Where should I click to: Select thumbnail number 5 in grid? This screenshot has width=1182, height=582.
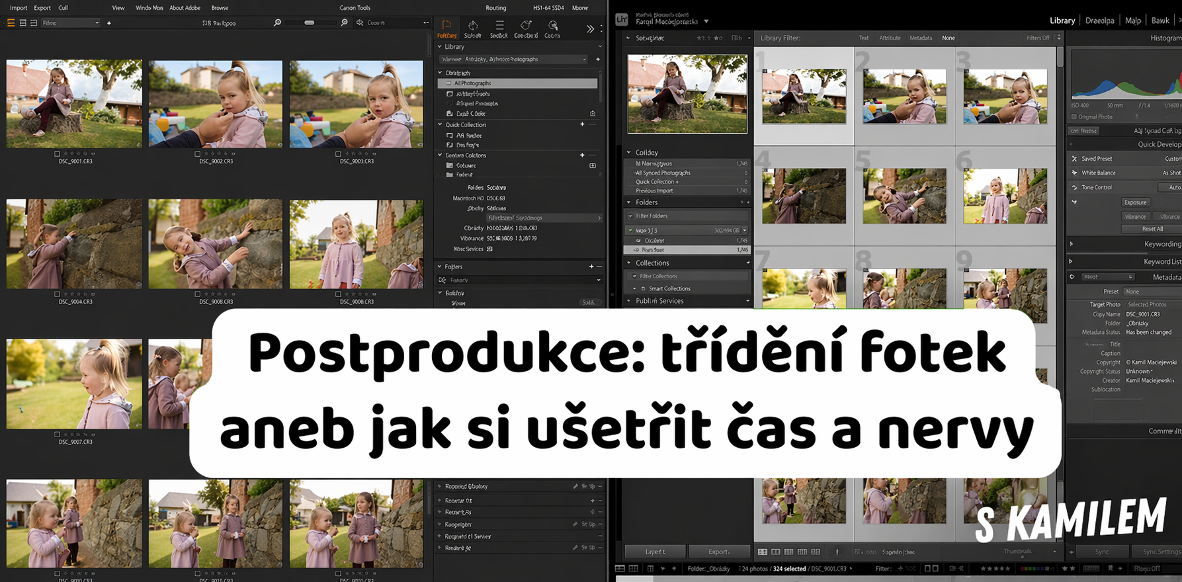[x=904, y=196]
